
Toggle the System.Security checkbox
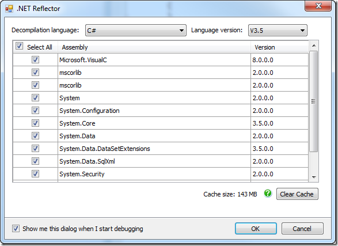click(35, 173)
